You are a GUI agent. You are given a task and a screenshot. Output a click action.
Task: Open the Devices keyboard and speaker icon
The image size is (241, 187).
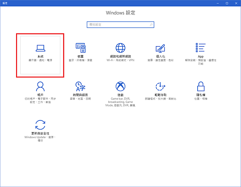tap(81, 48)
